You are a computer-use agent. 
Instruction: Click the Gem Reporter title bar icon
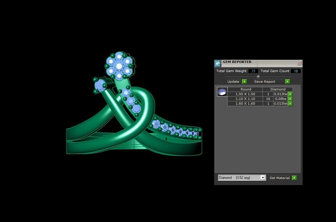(x=218, y=63)
